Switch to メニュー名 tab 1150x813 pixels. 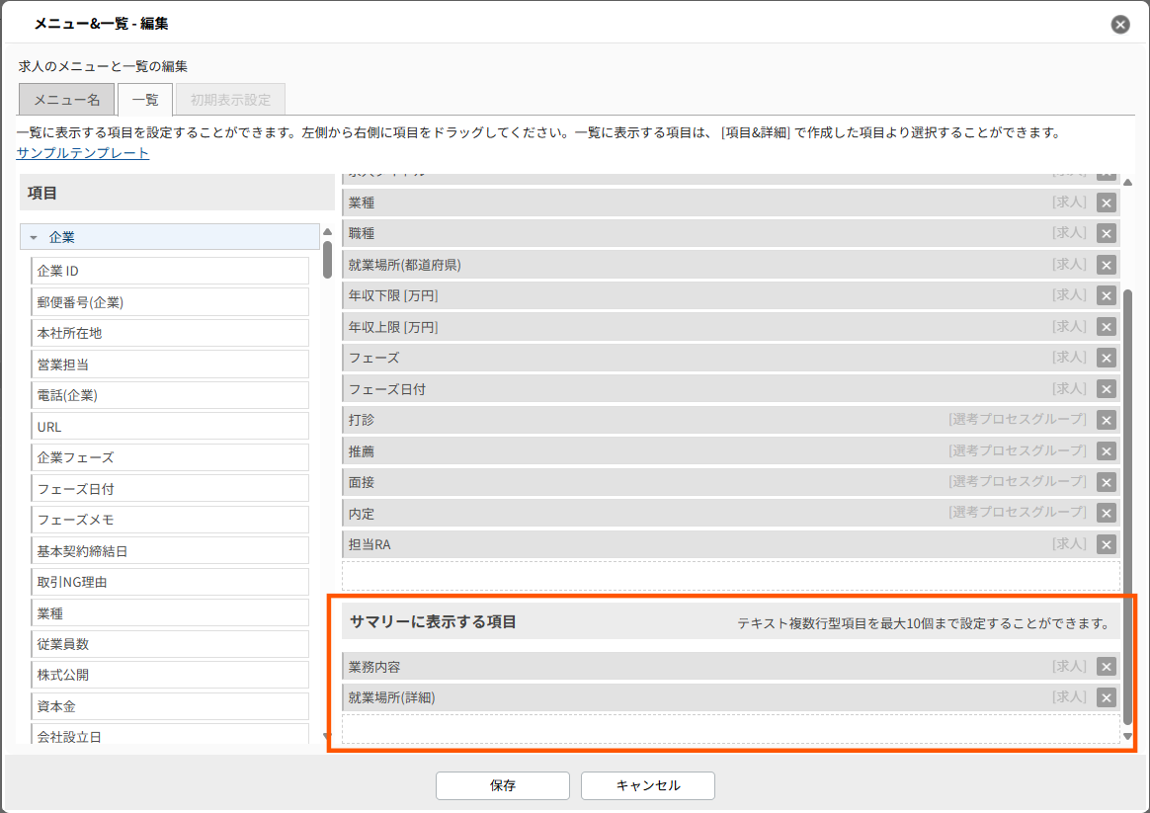click(x=67, y=100)
